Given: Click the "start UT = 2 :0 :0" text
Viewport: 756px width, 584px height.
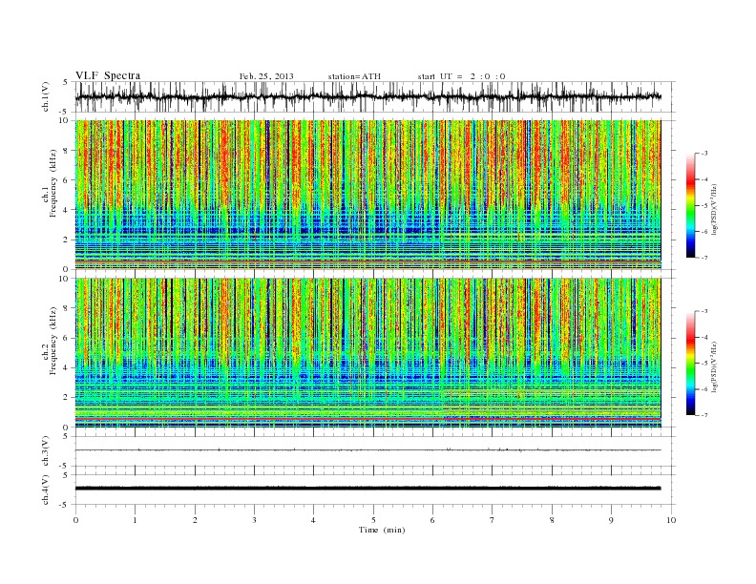Looking at the screenshot, I should (461, 76).
